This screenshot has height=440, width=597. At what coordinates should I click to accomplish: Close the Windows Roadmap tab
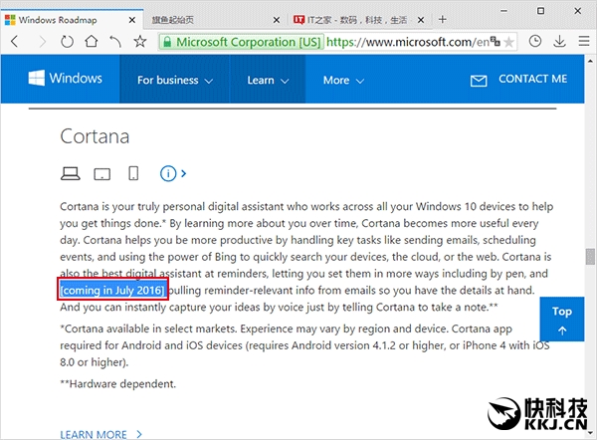(x=131, y=20)
